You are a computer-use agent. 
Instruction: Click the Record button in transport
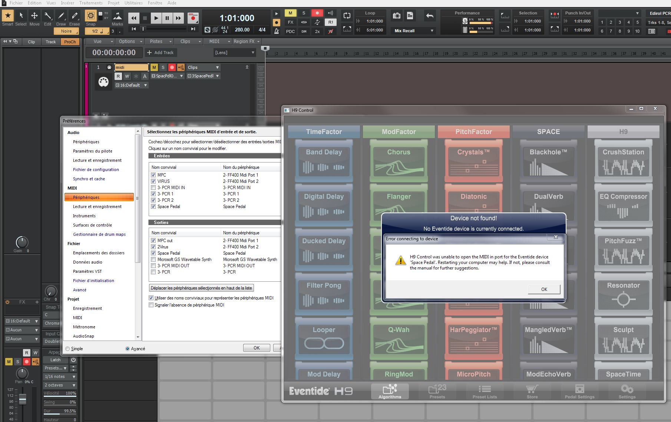tap(193, 18)
